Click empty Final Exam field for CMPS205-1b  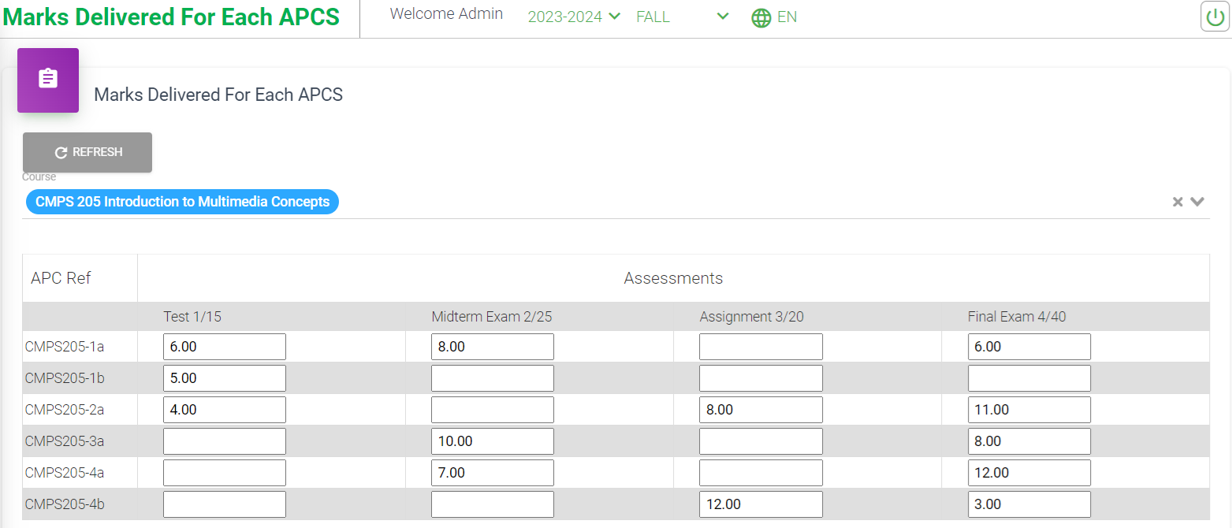coord(1029,378)
